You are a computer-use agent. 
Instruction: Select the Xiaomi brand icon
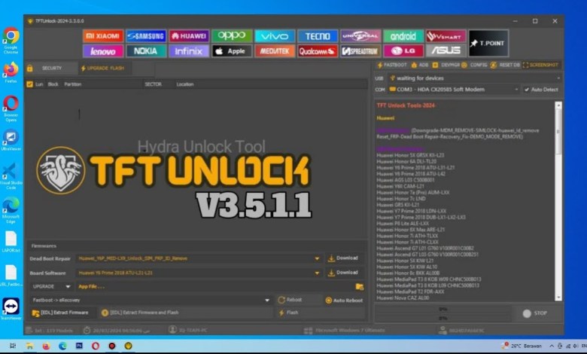[102, 35]
